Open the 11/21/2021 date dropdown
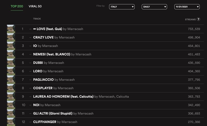This screenshot has height=126, width=207. pyautogui.click(x=187, y=7)
